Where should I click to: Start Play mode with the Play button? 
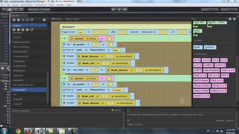pos(114,10)
